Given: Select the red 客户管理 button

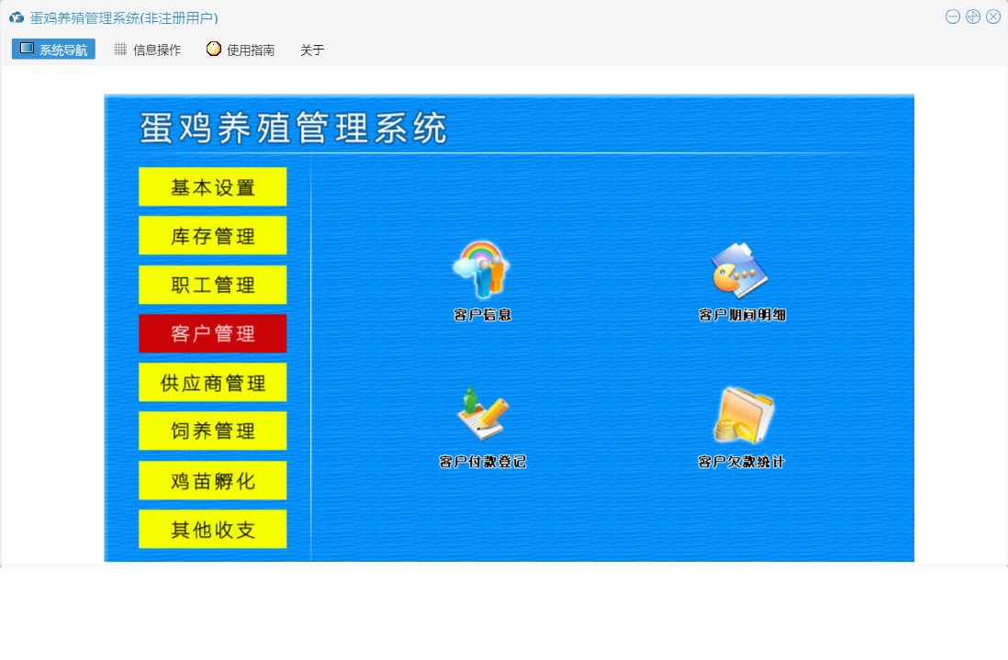Looking at the screenshot, I should (x=213, y=333).
